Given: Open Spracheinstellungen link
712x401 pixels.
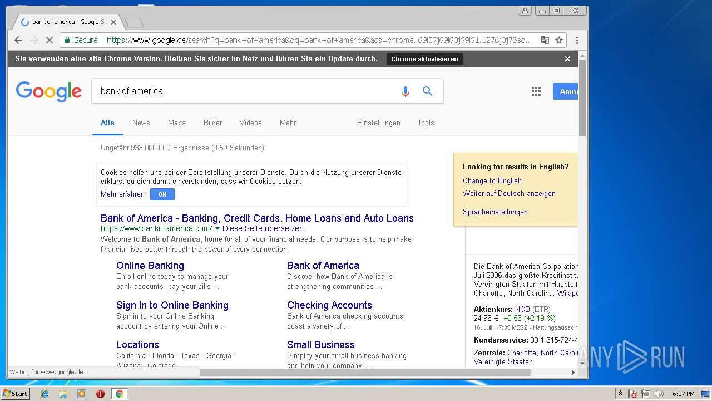Looking at the screenshot, I should pyautogui.click(x=495, y=212).
